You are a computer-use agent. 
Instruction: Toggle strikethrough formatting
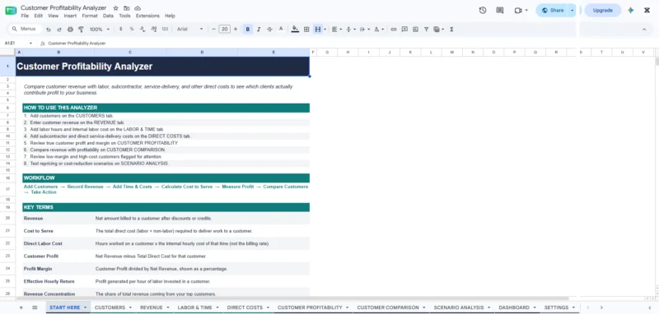(x=270, y=30)
